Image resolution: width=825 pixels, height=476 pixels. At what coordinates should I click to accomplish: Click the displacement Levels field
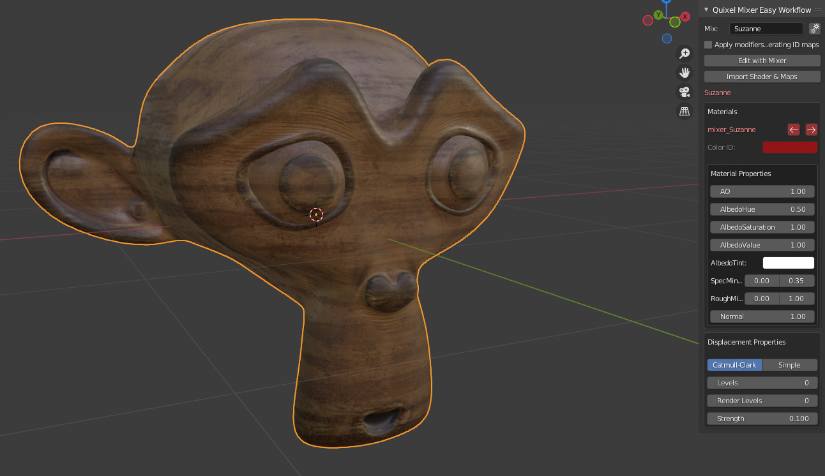click(x=762, y=383)
